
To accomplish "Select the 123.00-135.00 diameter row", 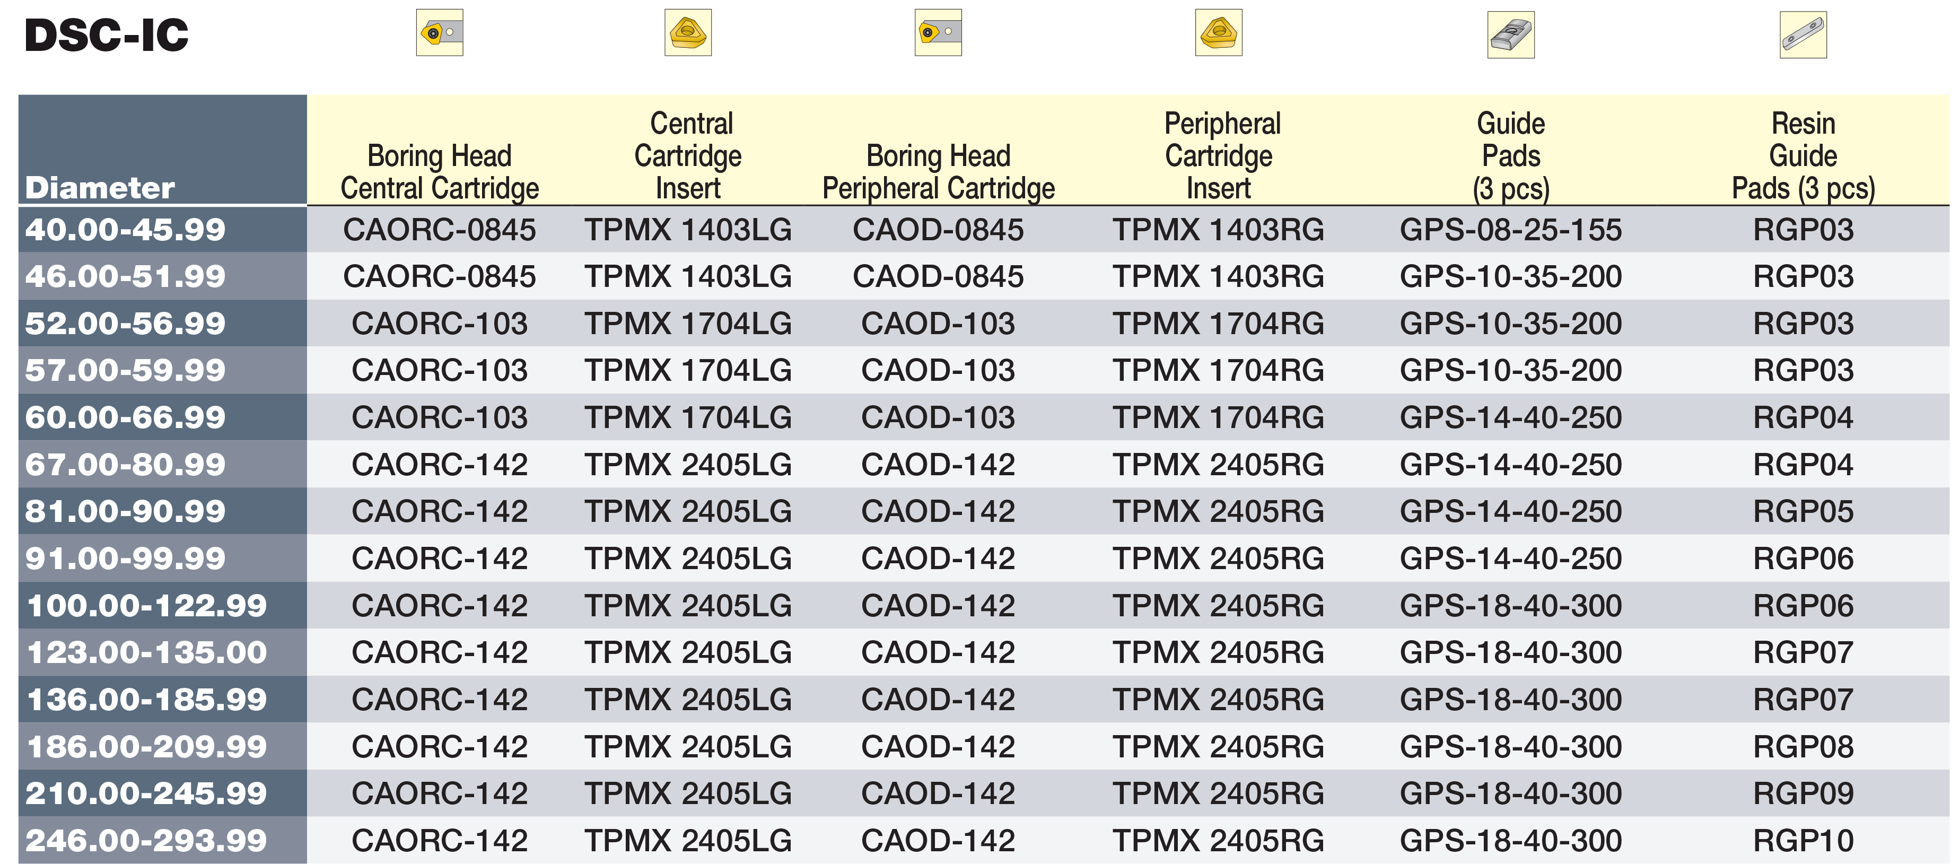I will pyautogui.click(x=984, y=652).
